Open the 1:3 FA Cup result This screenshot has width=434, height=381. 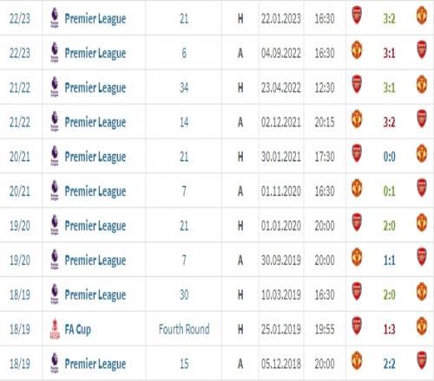[389, 329]
